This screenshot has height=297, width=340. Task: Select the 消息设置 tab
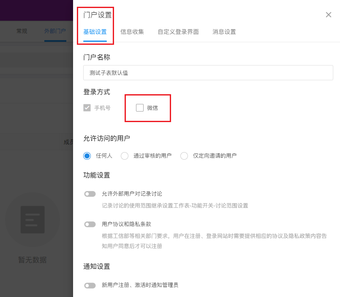224,32
